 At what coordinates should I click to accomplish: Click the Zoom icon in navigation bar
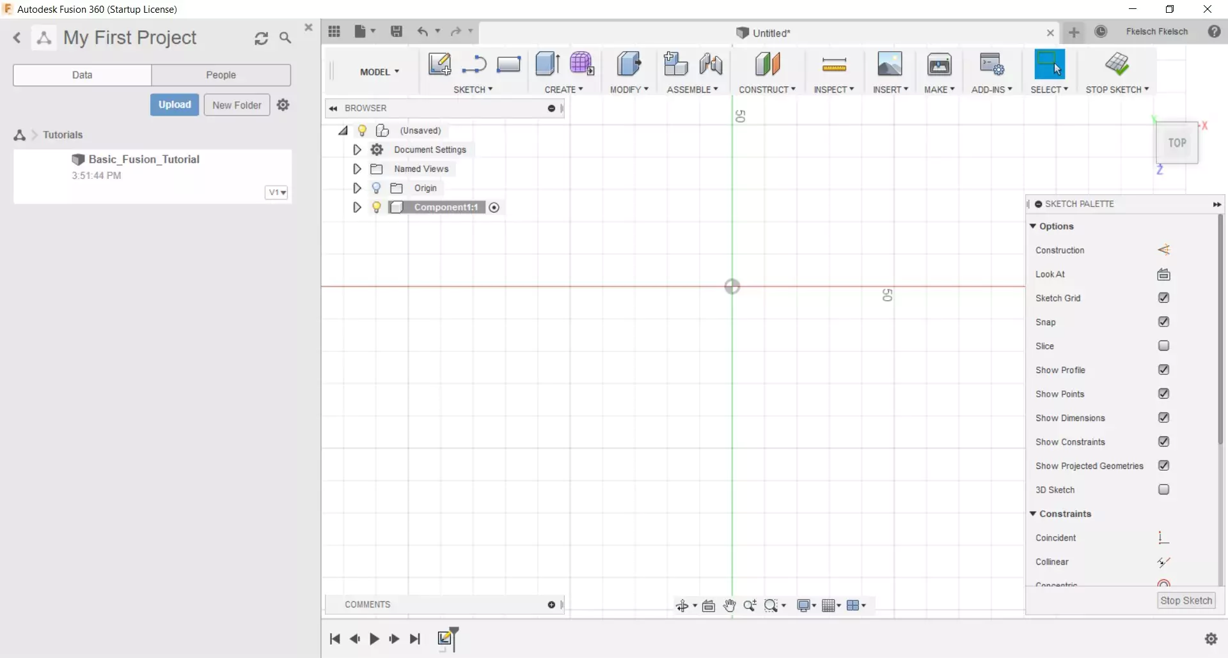[750, 606]
